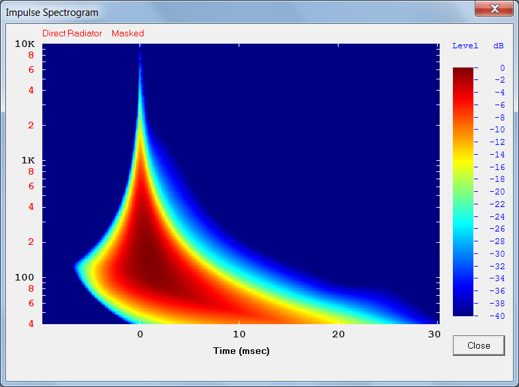Click the '10K' frequency axis label
This screenshot has height=387, width=519.
[x=25, y=44]
